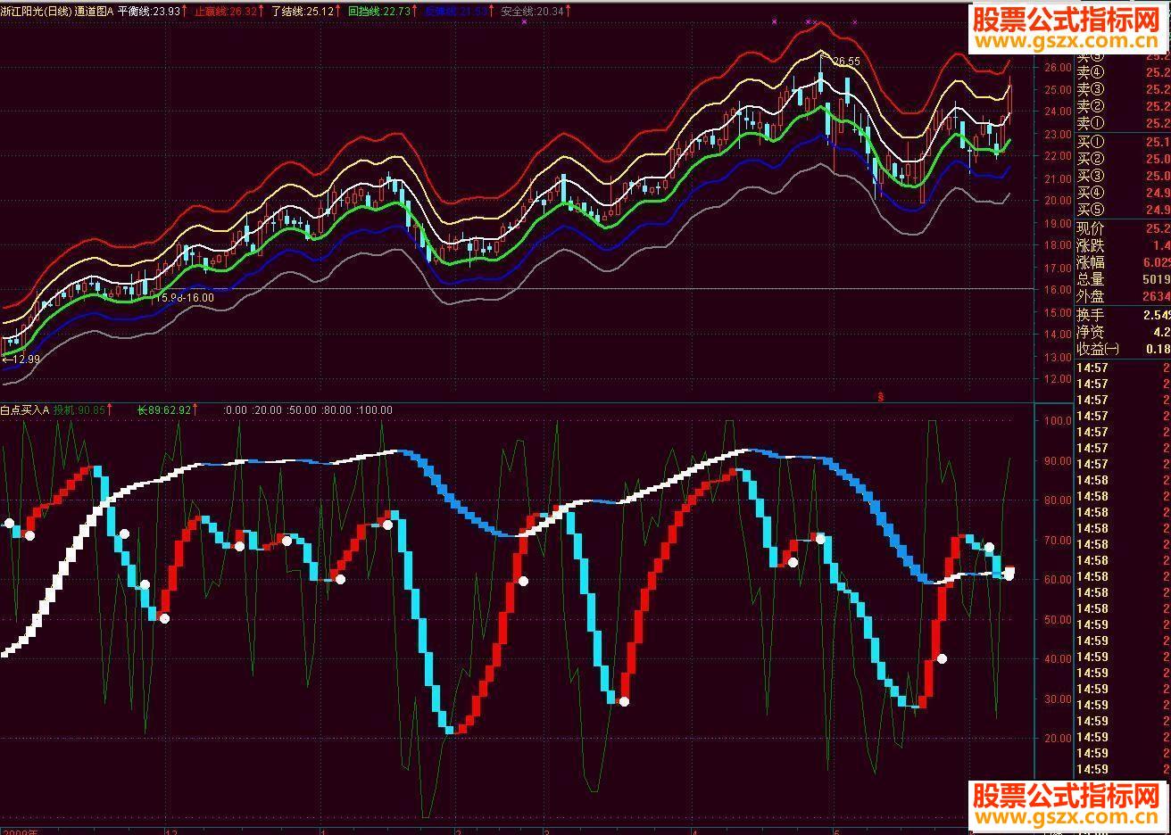Click the first 14:58 tick trade row
Viewport: 1171px width, 835px height.
(1123, 480)
